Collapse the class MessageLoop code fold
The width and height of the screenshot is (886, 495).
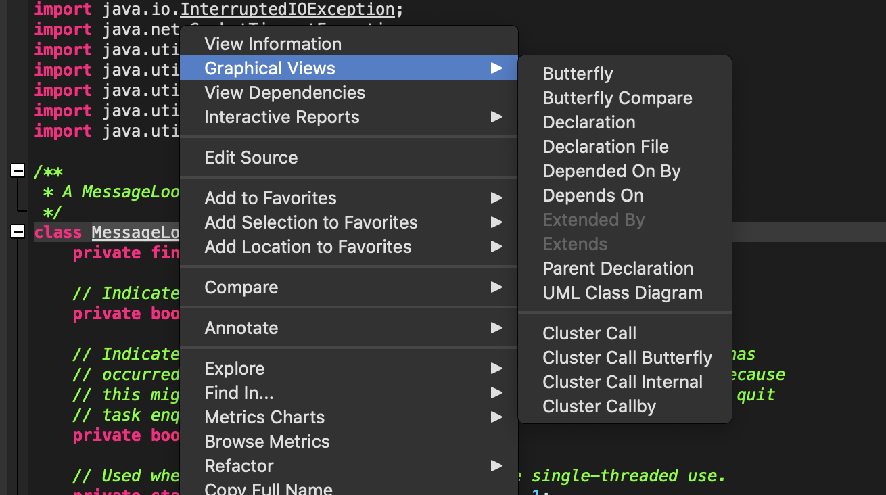18,232
